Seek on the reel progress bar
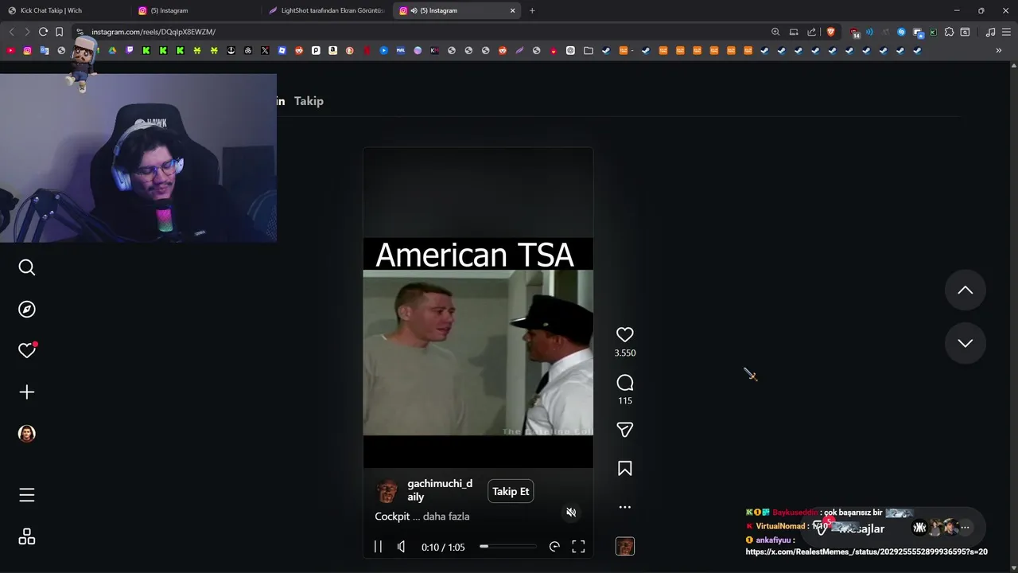 click(507, 547)
